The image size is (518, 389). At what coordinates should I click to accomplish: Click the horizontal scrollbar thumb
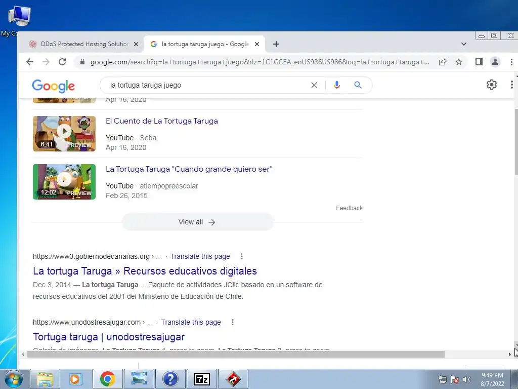pos(236,354)
